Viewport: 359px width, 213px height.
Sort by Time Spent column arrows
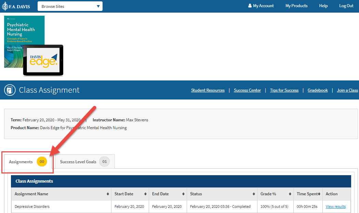point(319,194)
